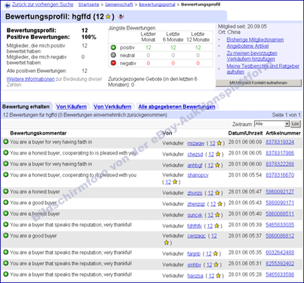Open the Zeitraum dropdown showing Alle
304x283 pixels.
click(x=272, y=124)
